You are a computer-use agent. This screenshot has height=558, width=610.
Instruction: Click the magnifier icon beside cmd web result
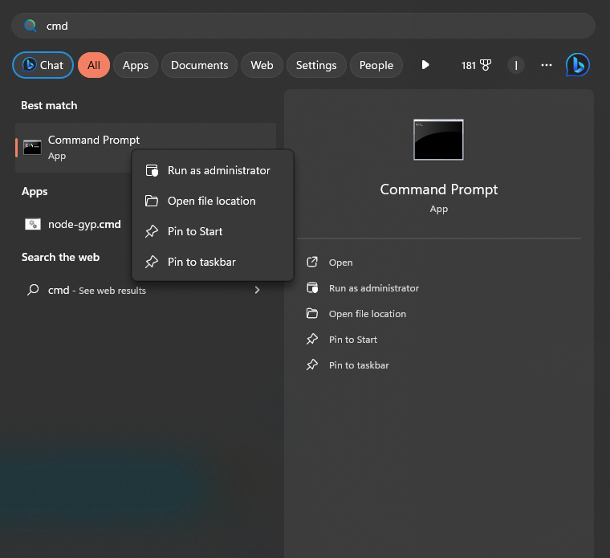coord(33,290)
